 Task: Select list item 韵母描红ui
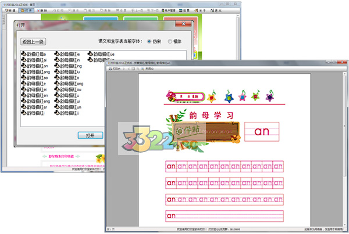pos(67,101)
